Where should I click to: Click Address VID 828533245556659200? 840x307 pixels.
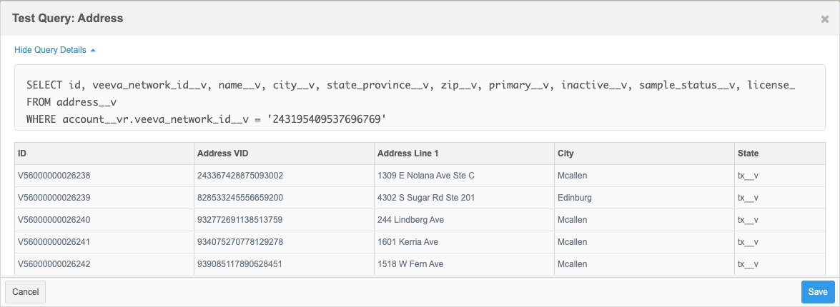[240, 198]
